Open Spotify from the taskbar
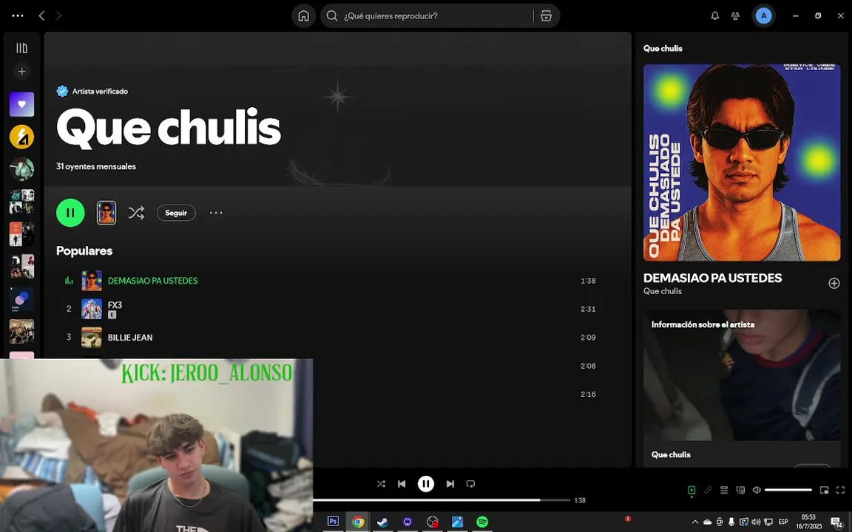This screenshot has width=852, height=532. [x=482, y=522]
